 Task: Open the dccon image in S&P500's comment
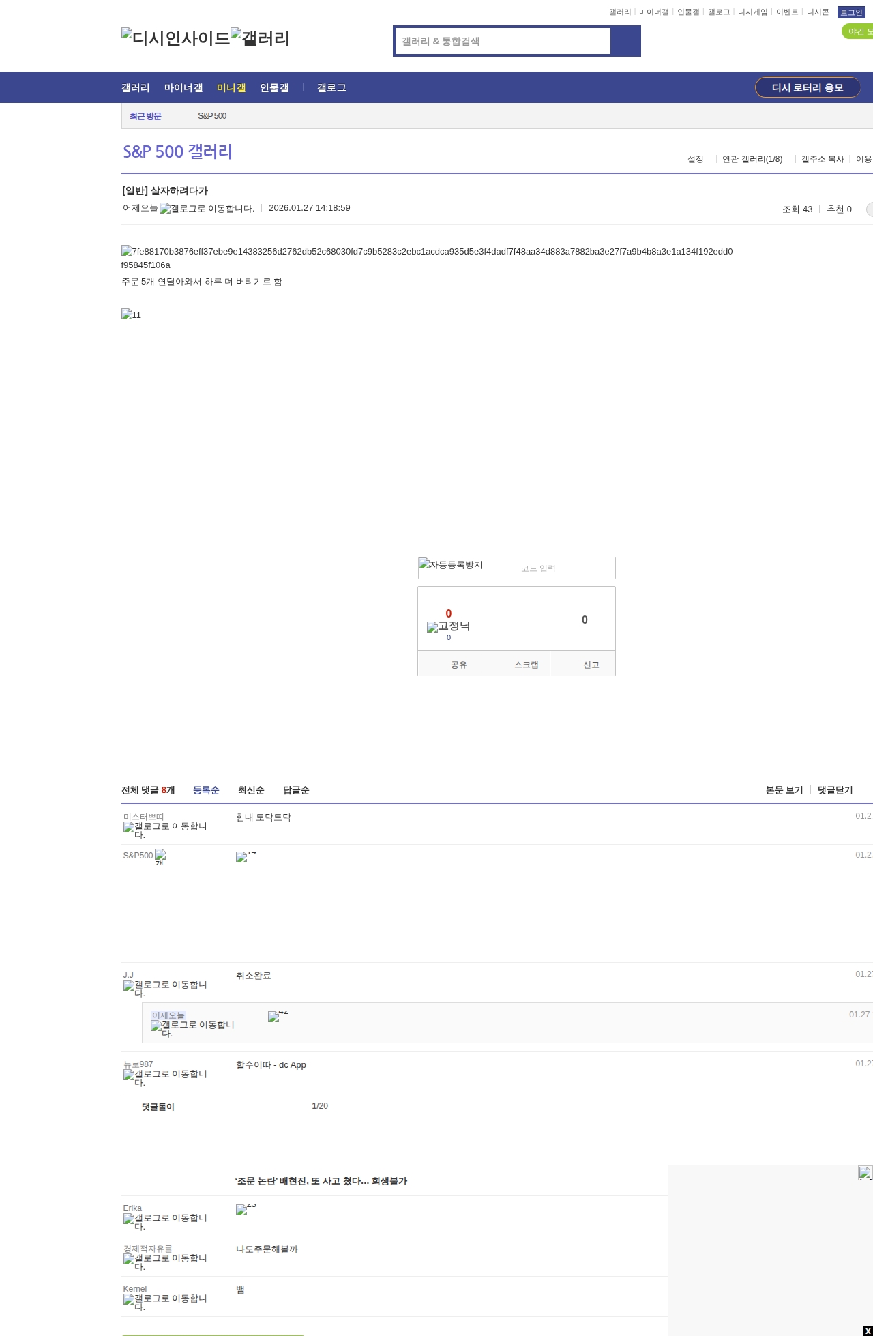pos(246,857)
